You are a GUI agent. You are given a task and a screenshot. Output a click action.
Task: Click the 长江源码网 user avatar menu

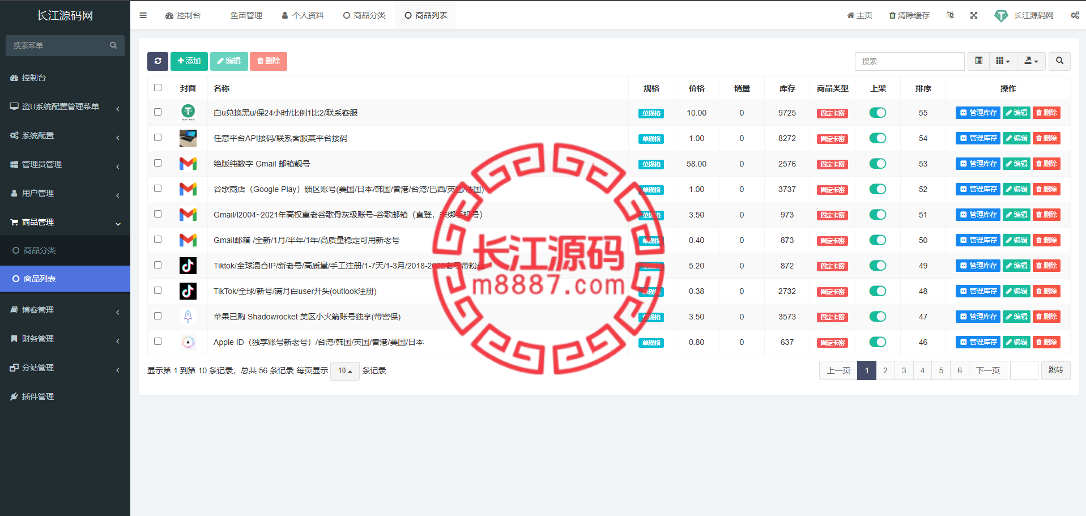pos(1024,15)
